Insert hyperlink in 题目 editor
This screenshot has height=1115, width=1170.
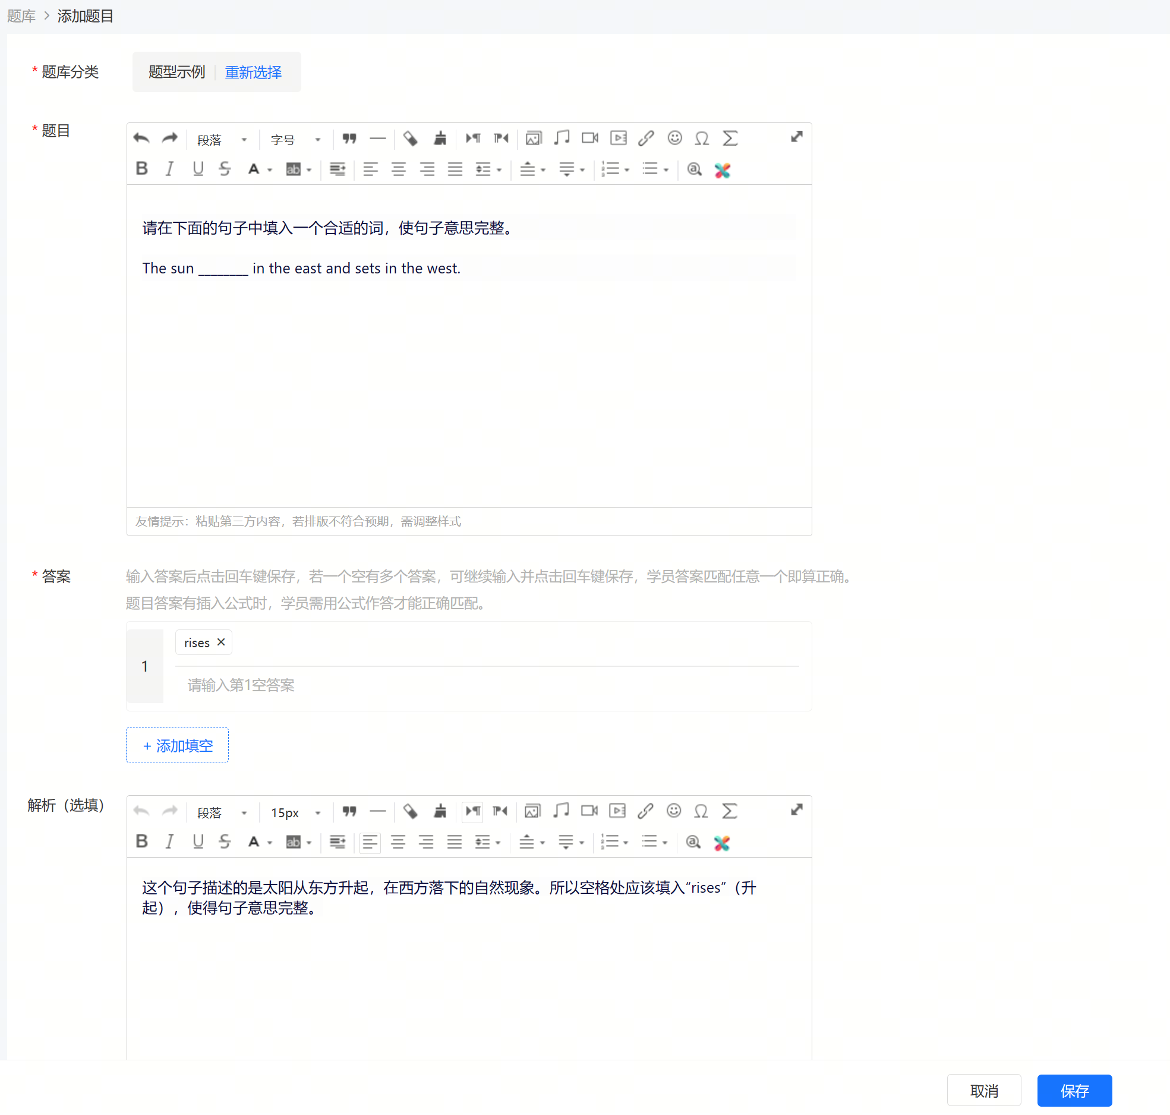[x=646, y=138]
